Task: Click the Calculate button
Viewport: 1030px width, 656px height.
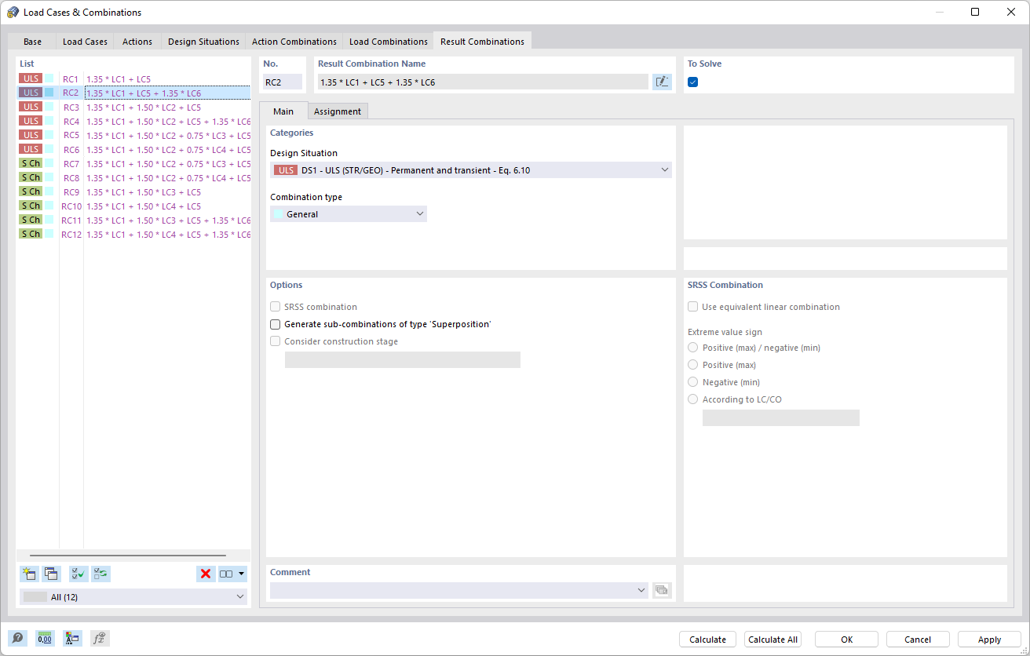Action: pyautogui.click(x=707, y=640)
